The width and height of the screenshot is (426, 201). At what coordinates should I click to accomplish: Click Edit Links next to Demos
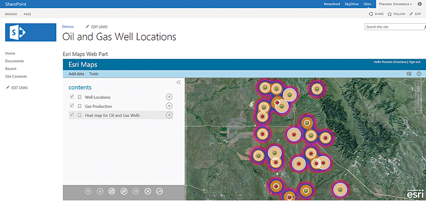97,27
